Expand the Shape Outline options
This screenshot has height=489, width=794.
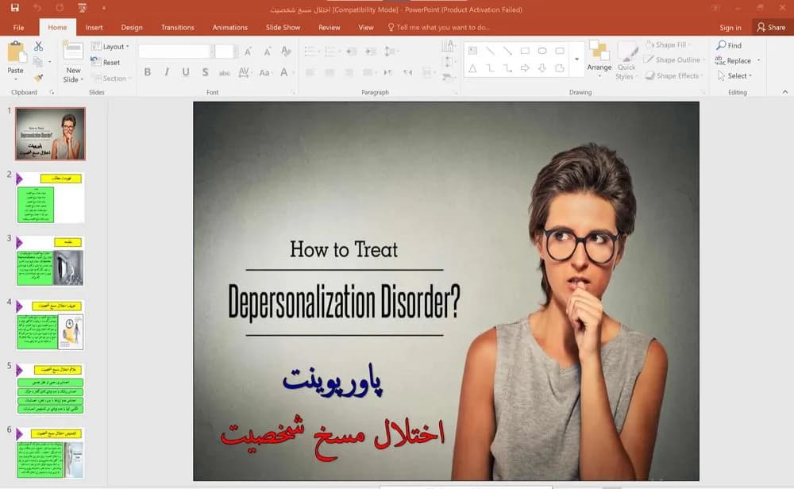(673, 60)
